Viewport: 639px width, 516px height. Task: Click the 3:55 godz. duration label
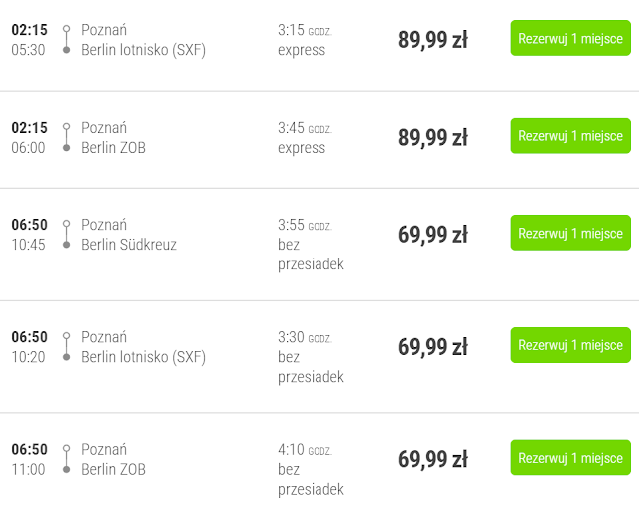point(304,226)
